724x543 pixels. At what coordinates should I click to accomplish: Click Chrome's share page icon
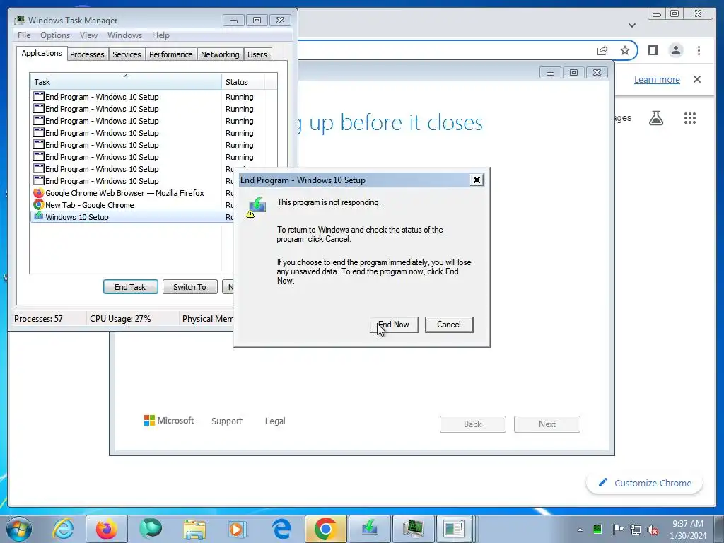coord(602,50)
